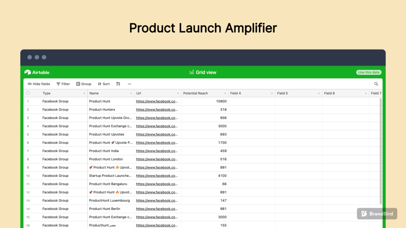Select the Product Hunt India name cell
This screenshot has height=228, width=406.
[x=111, y=151]
